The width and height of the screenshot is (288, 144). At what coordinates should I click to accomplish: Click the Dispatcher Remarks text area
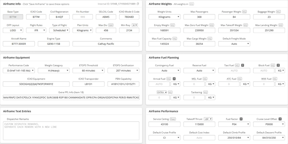[71, 130]
